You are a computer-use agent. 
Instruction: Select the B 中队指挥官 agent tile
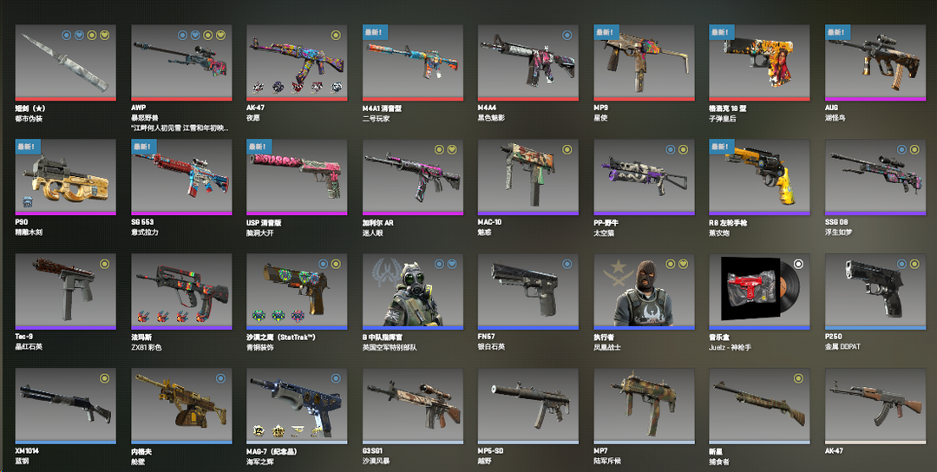coord(413,292)
